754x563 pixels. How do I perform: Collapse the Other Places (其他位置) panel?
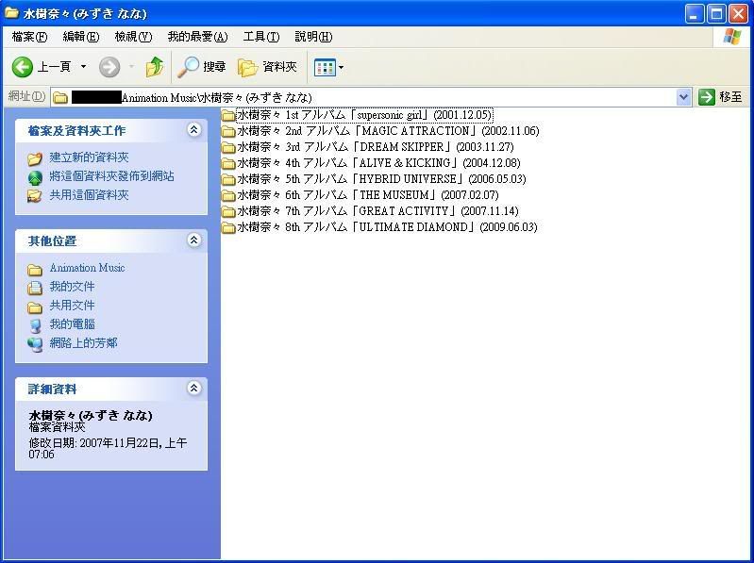point(194,240)
